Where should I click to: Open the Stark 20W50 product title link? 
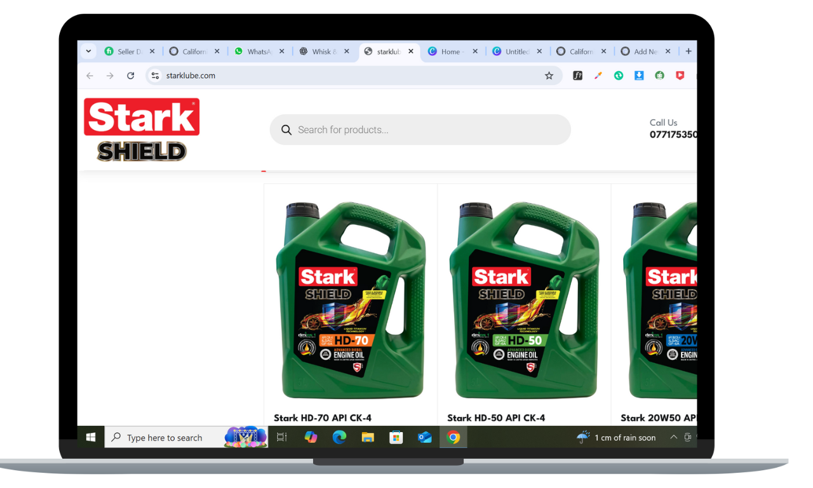tap(659, 418)
